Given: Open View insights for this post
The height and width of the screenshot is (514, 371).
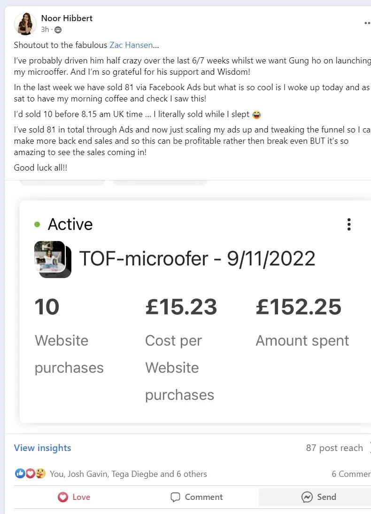Looking at the screenshot, I should [42, 448].
